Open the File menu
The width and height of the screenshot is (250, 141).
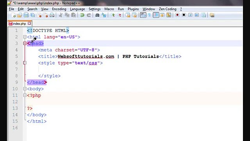coord(11,9)
